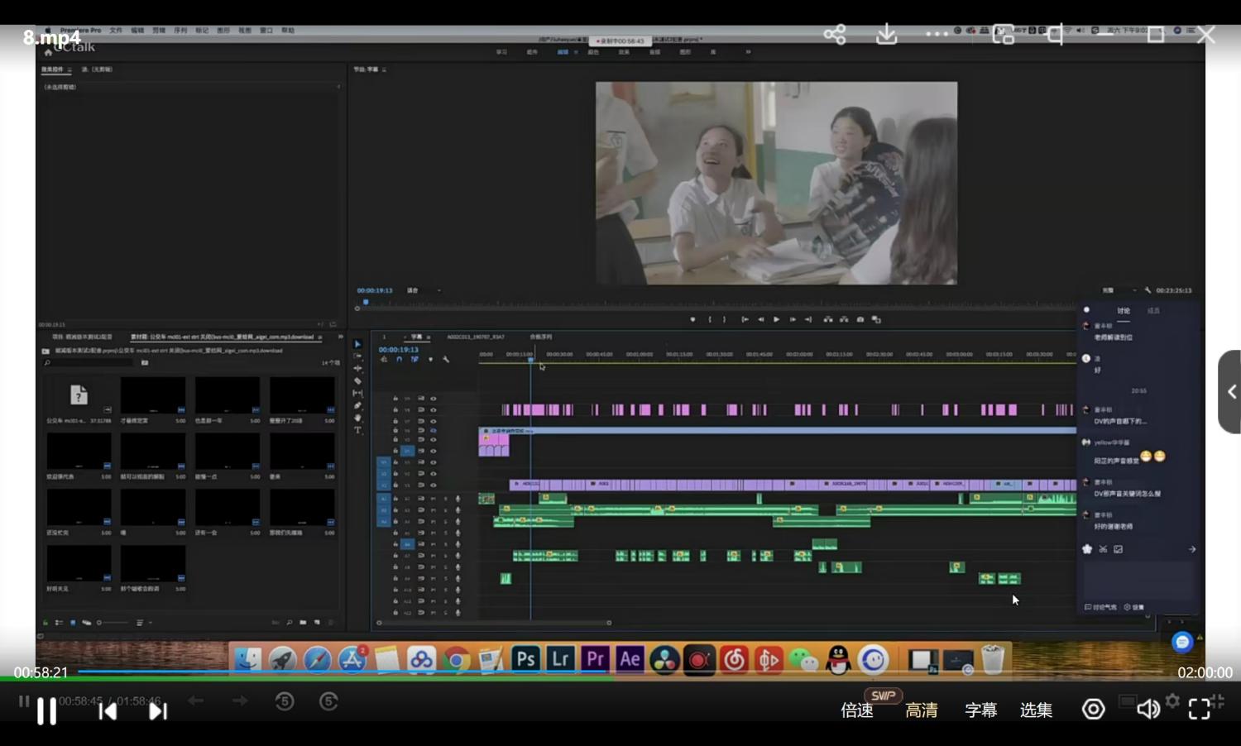1241x746 pixels.
Task: Mute the first audio track (M button)
Action: tap(433, 499)
